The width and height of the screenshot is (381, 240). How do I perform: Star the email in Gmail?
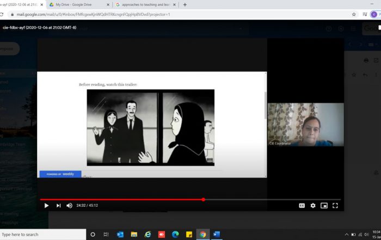354,75
